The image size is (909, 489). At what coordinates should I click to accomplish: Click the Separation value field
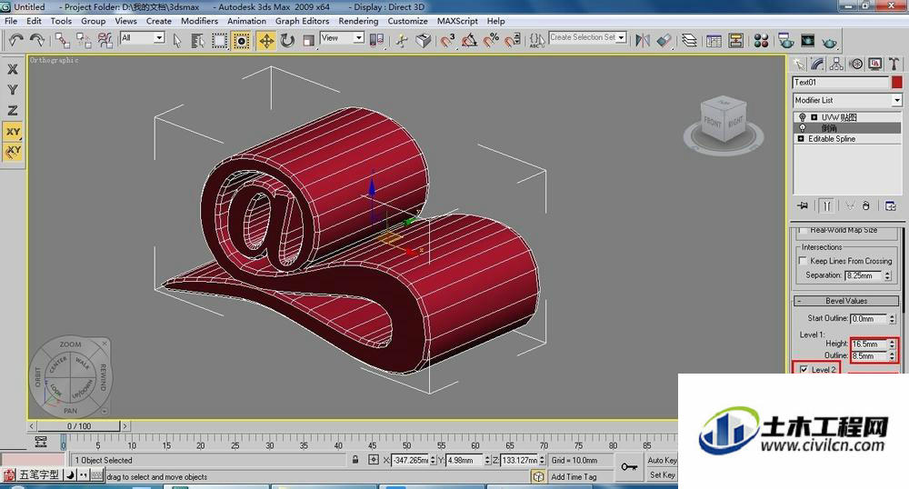864,275
